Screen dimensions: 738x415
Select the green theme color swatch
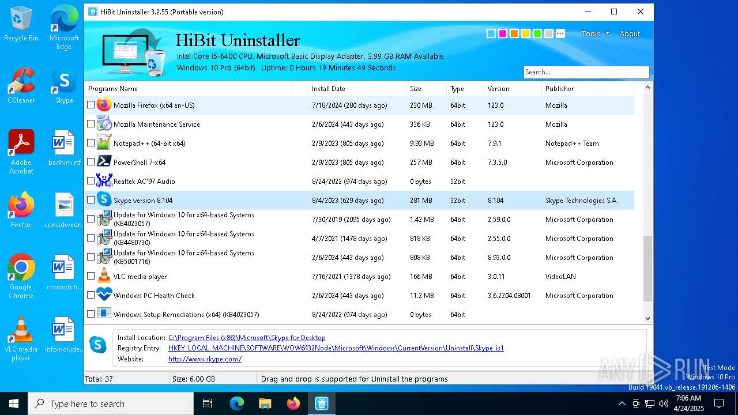click(537, 33)
